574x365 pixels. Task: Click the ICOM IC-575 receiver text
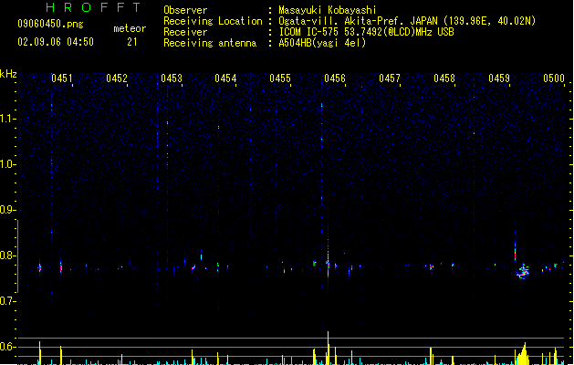coord(366,32)
